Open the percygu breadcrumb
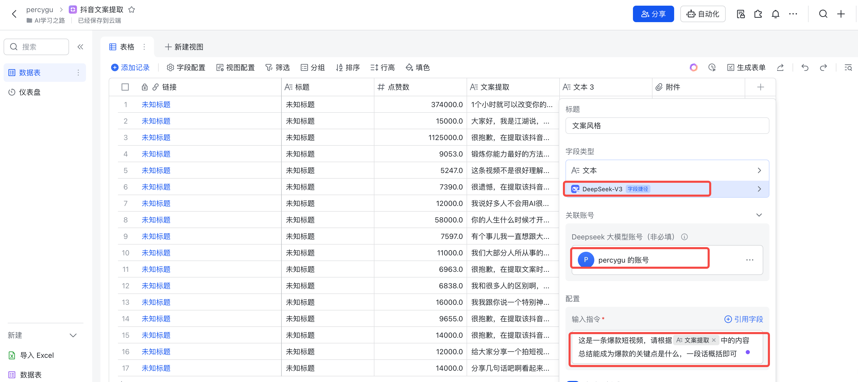 point(40,10)
